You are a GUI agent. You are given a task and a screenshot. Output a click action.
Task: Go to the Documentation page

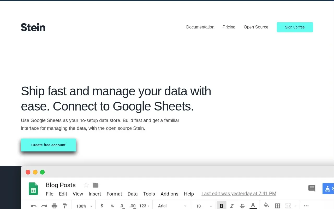(x=200, y=27)
